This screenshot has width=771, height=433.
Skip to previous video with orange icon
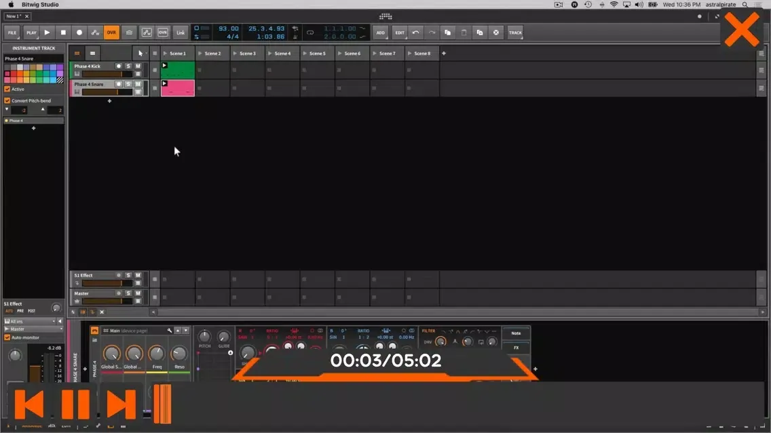[29, 404]
